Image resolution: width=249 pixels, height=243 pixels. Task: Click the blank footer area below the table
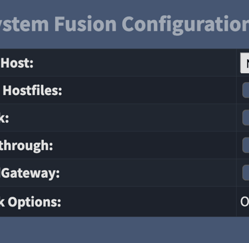coord(124,230)
